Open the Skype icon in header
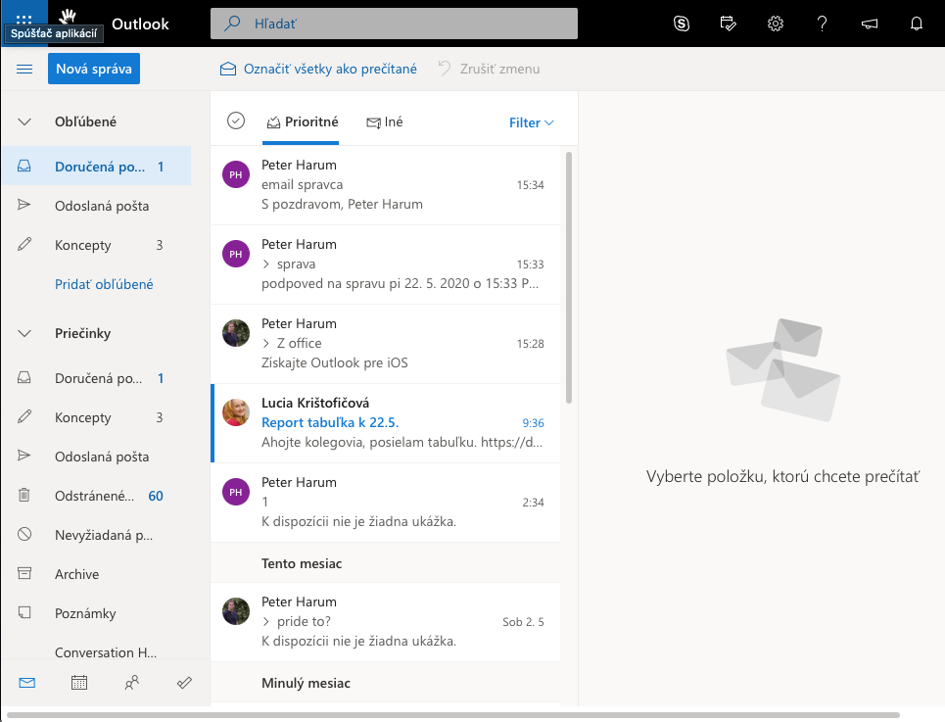Image resolution: width=945 pixels, height=722 pixels. [x=682, y=24]
